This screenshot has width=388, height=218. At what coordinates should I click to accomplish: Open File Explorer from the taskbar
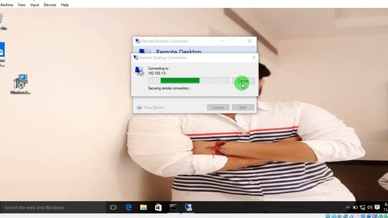[143, 207]
